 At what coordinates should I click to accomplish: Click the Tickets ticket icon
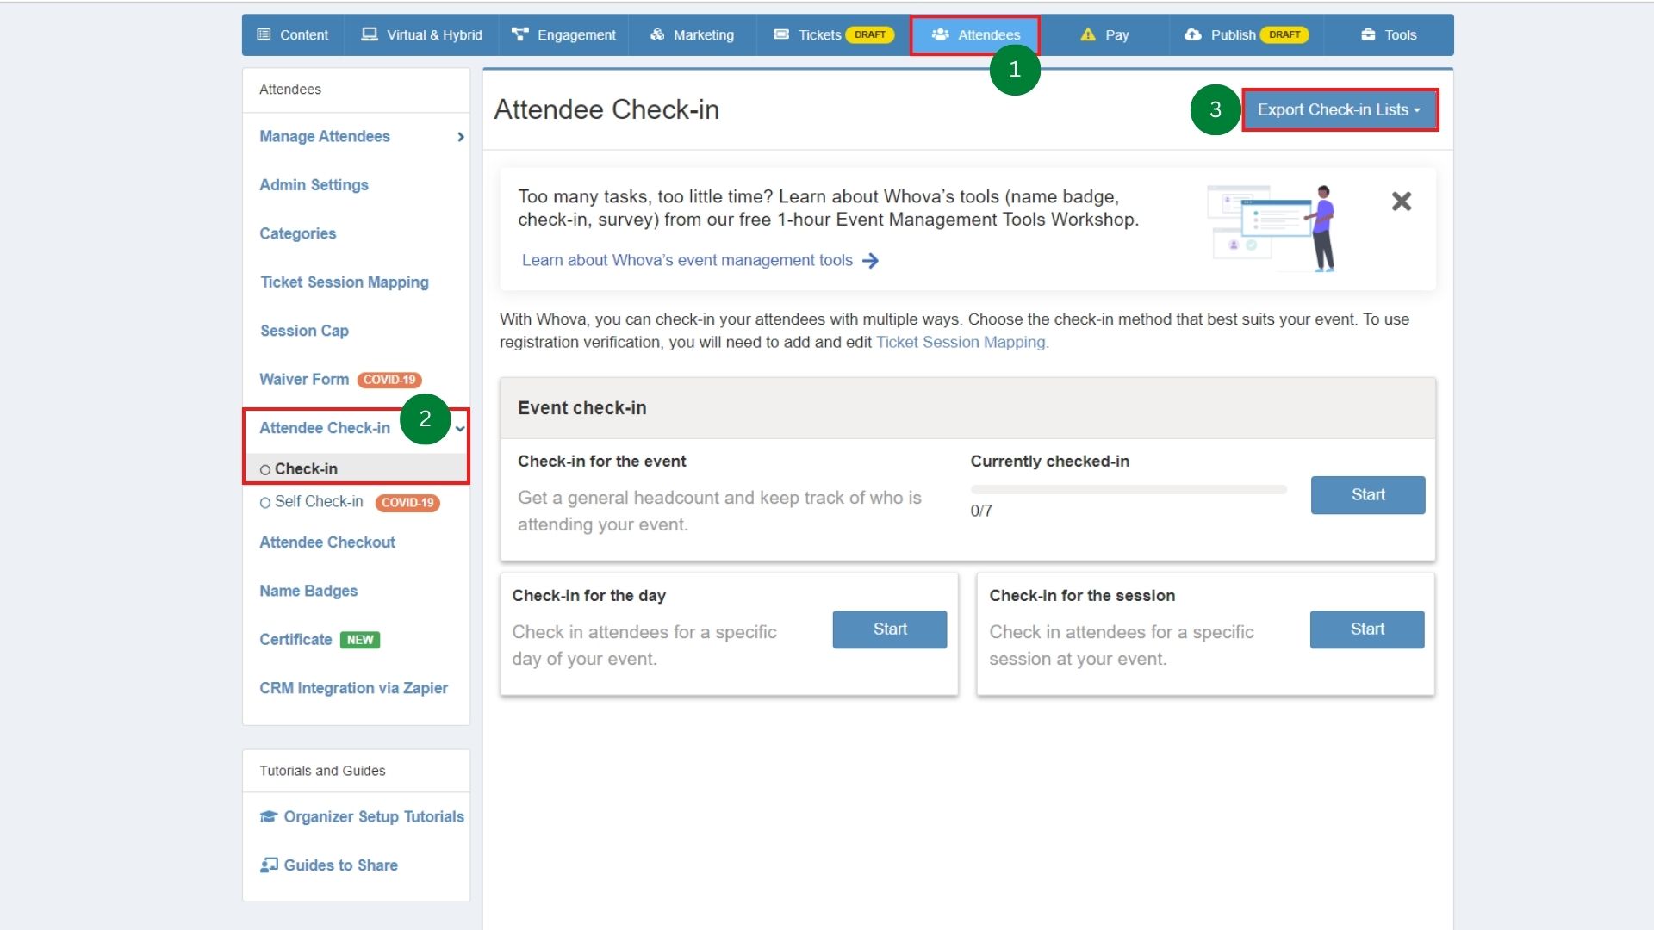[782, 34]
